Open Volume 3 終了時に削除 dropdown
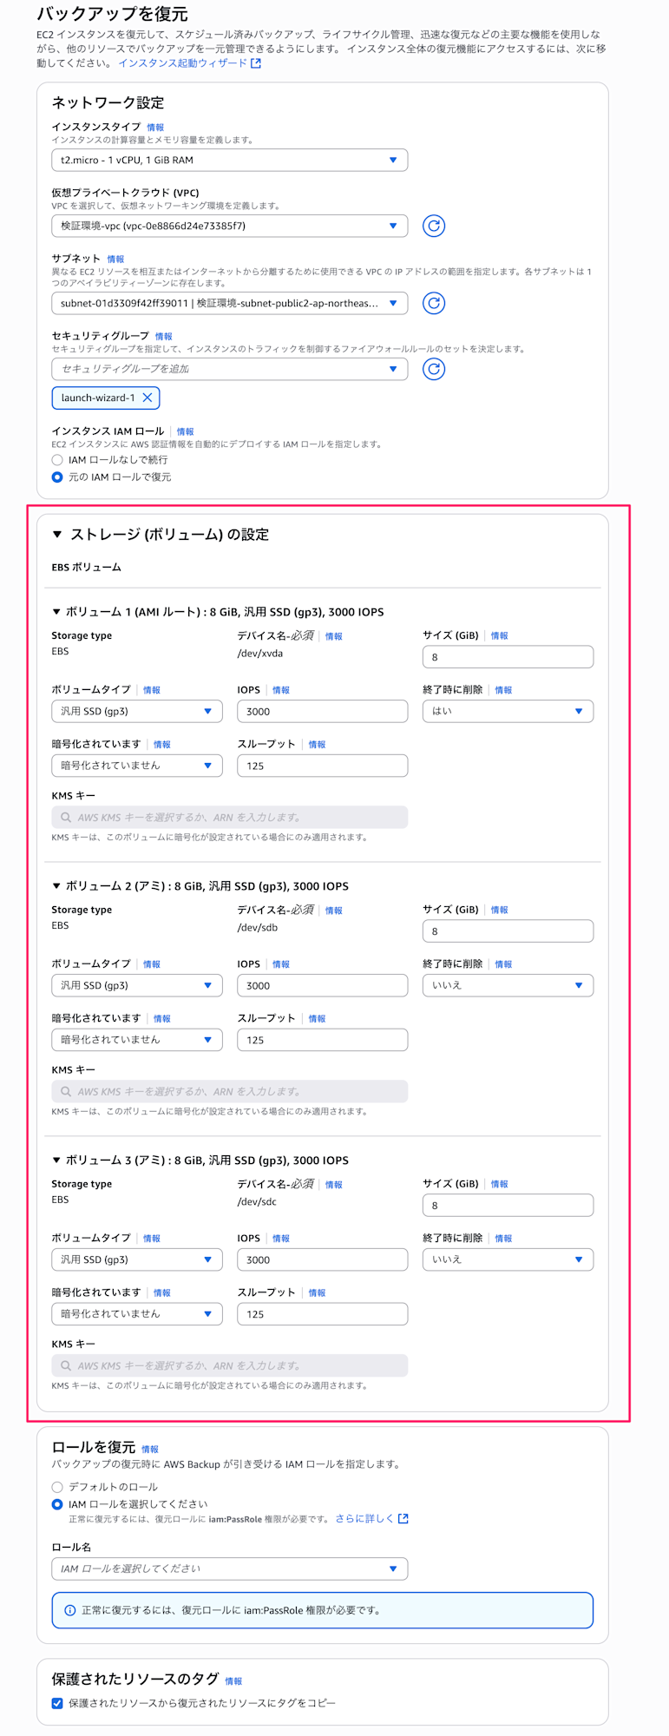 point(508,1259)
